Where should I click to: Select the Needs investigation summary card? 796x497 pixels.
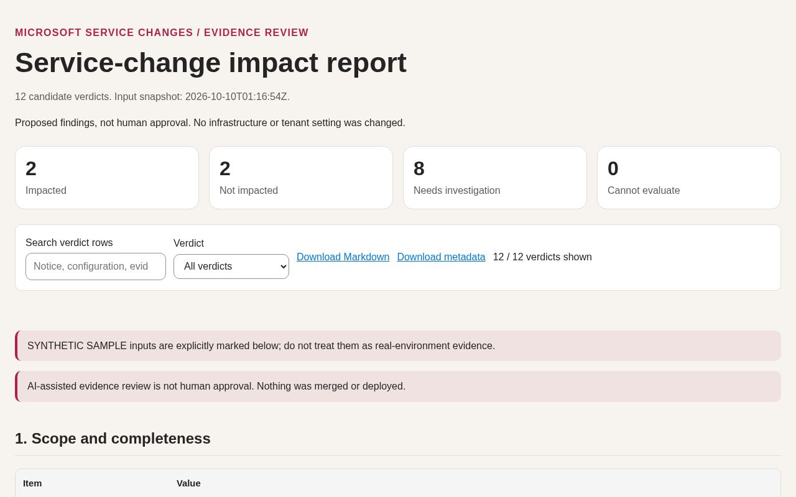point(495,178)
